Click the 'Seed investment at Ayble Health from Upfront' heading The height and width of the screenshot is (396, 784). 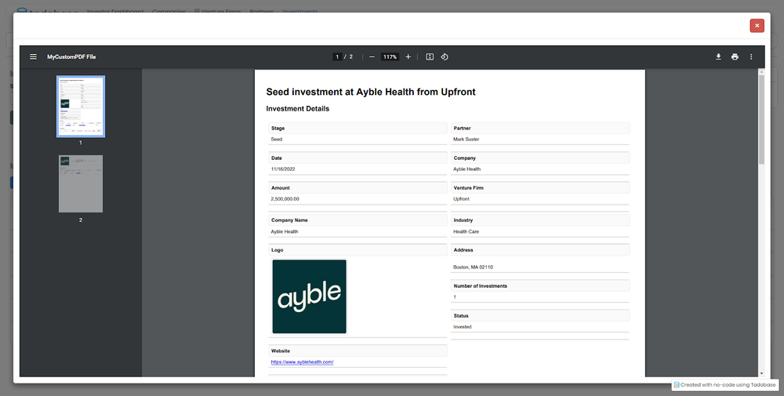click(x=371, y=92)
